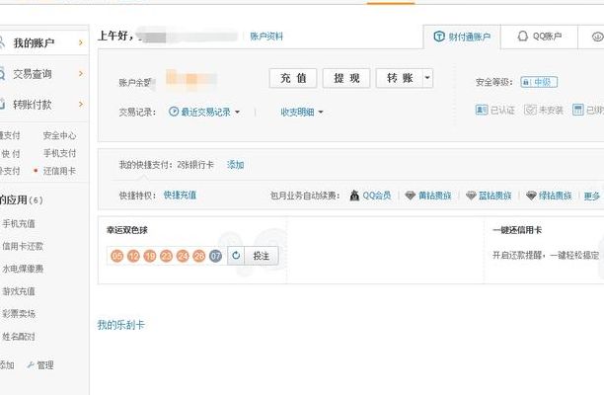This screenshot has width=604, height=395.
Task: Expand the 转账付款 sidebar chevron
Action: [81, 104]
